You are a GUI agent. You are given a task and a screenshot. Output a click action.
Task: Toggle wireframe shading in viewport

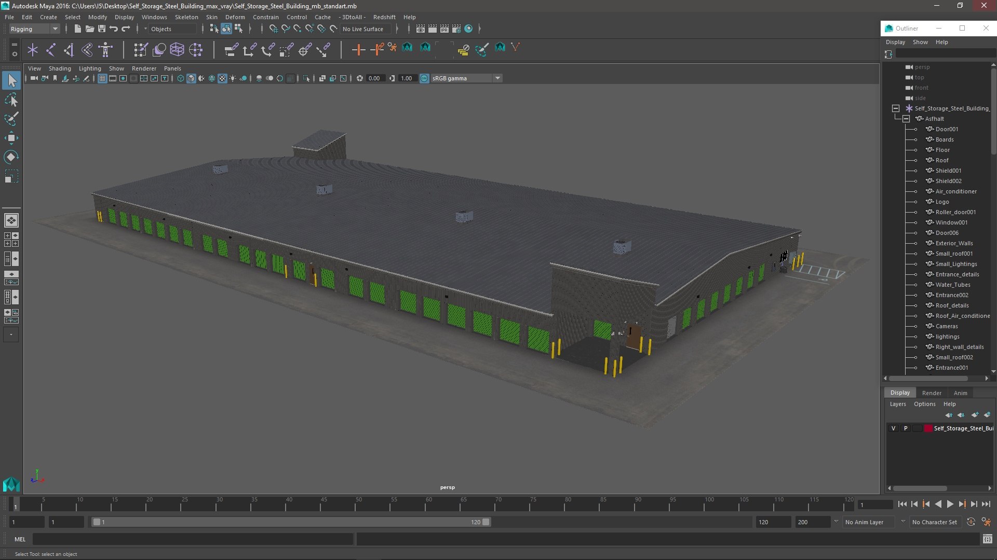[181, 78]
